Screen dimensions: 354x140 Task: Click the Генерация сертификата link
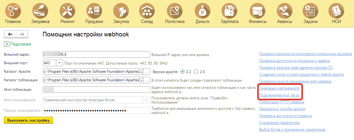278,88
